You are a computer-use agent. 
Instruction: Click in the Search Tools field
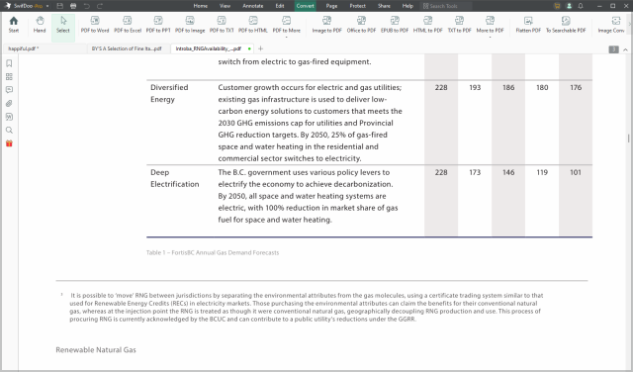pyautogui.click(x=446, y=6)
